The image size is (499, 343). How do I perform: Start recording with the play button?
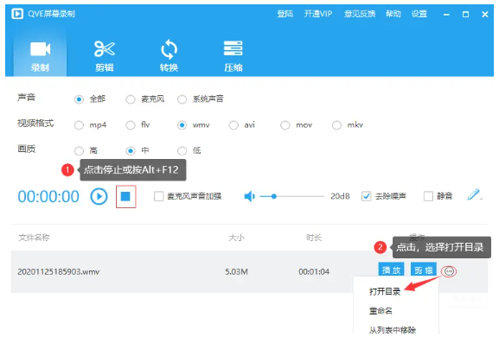pyautogui.click(x=99, y=196)
